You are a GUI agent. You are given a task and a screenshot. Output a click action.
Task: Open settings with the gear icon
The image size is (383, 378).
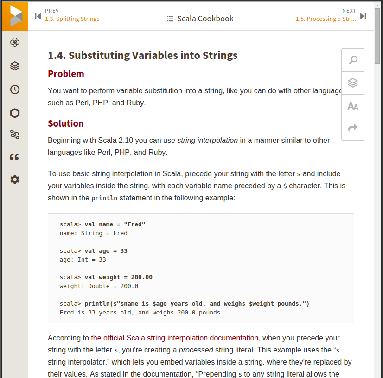[x=14, y=179]
